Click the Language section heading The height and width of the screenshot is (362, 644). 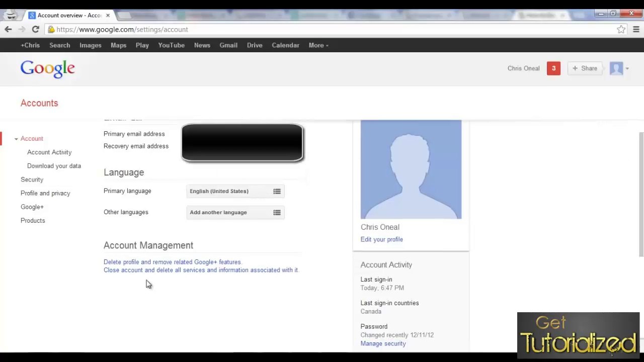tap(124, 172)
